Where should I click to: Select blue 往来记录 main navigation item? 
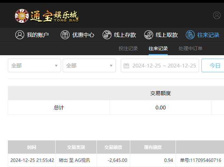coord(208,35)
